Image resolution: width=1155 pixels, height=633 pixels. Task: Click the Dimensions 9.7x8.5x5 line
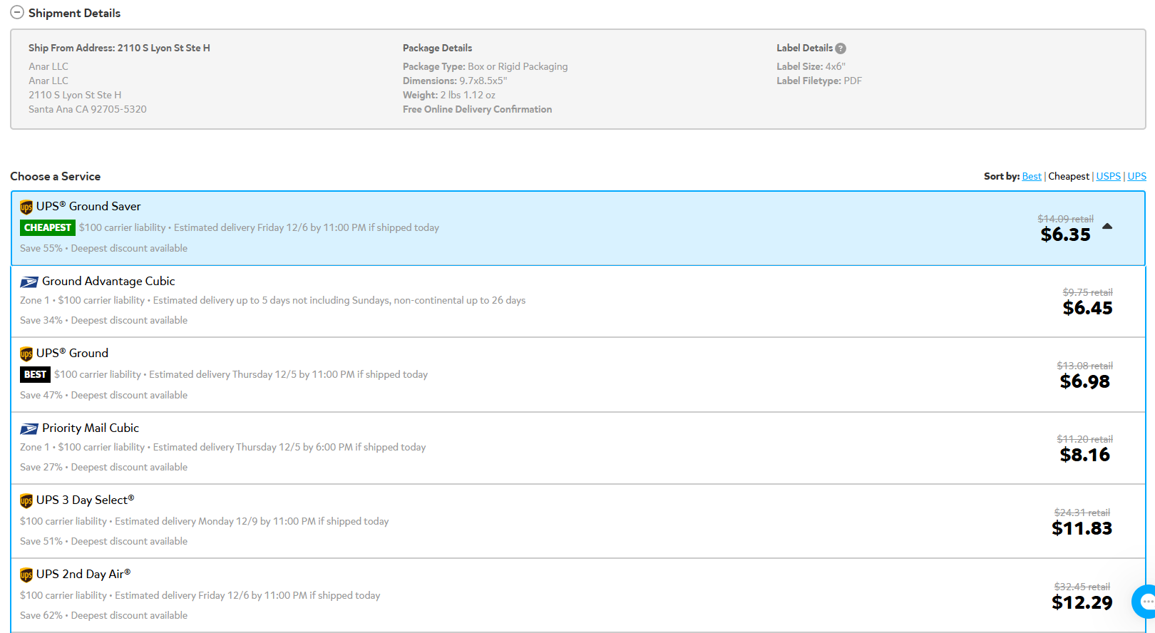[x=455, y=81]
